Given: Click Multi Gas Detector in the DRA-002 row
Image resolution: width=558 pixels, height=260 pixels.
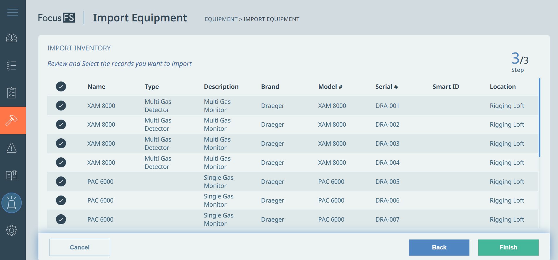Looking at the screenshot, I should [158, 125].
